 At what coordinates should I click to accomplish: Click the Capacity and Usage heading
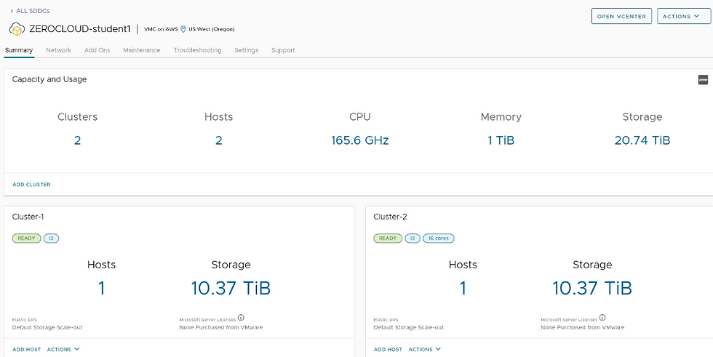(49, 79)
